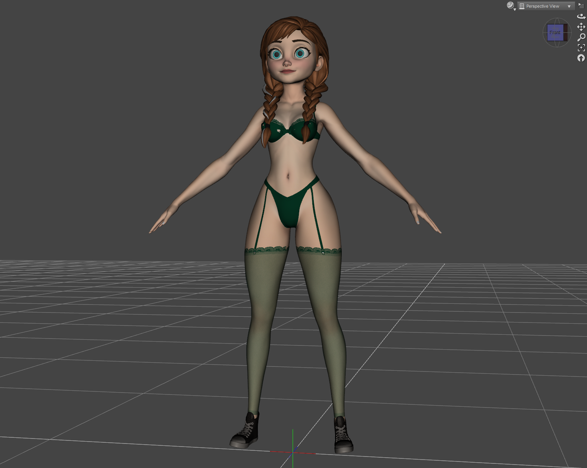Click the reset camera arrow icon
The image size is (587, 468).
click(x=581, y=58)
